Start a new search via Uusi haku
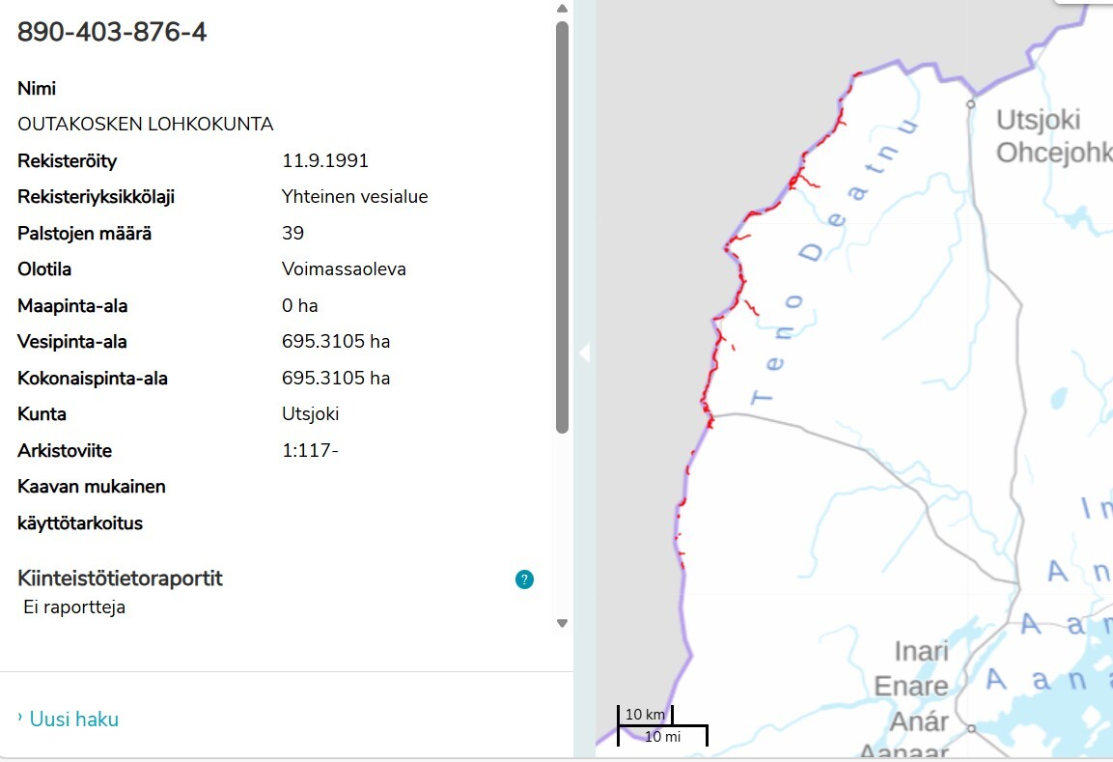This screenshot has height=762, width=1113. (74, 719)
